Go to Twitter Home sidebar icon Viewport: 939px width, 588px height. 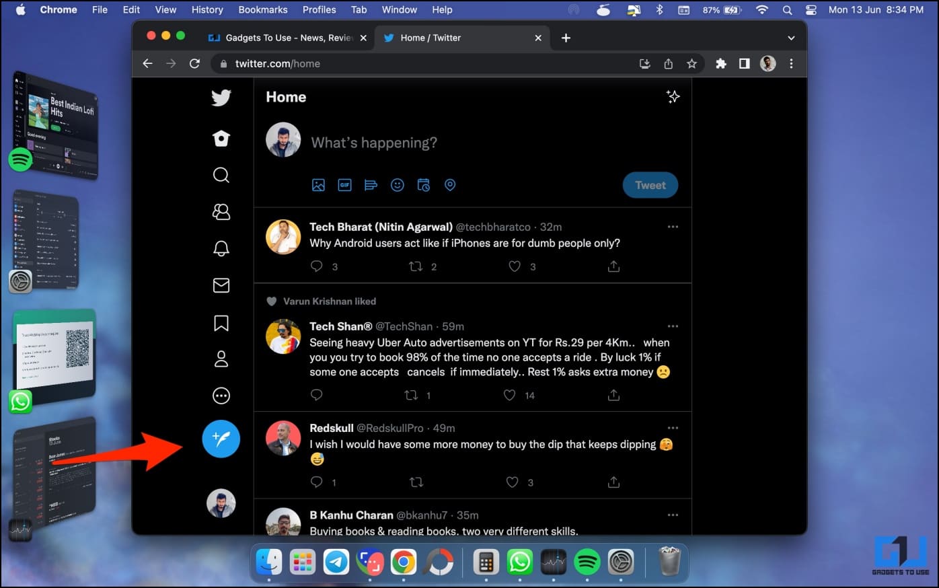click(221, 138)
